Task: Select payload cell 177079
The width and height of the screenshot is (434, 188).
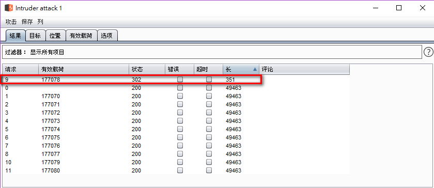Action: tap(51, 163)
